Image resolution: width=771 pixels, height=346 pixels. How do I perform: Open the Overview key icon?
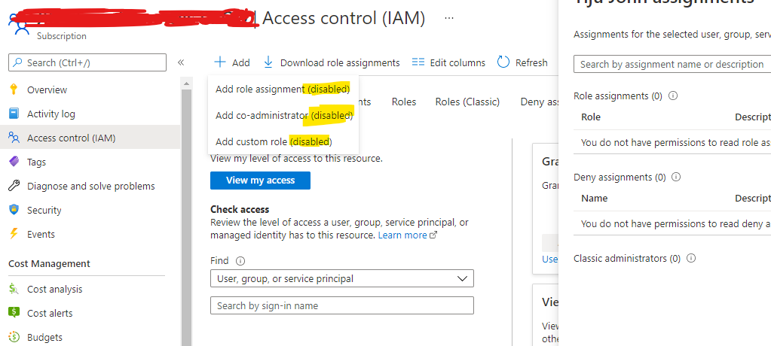14,90
